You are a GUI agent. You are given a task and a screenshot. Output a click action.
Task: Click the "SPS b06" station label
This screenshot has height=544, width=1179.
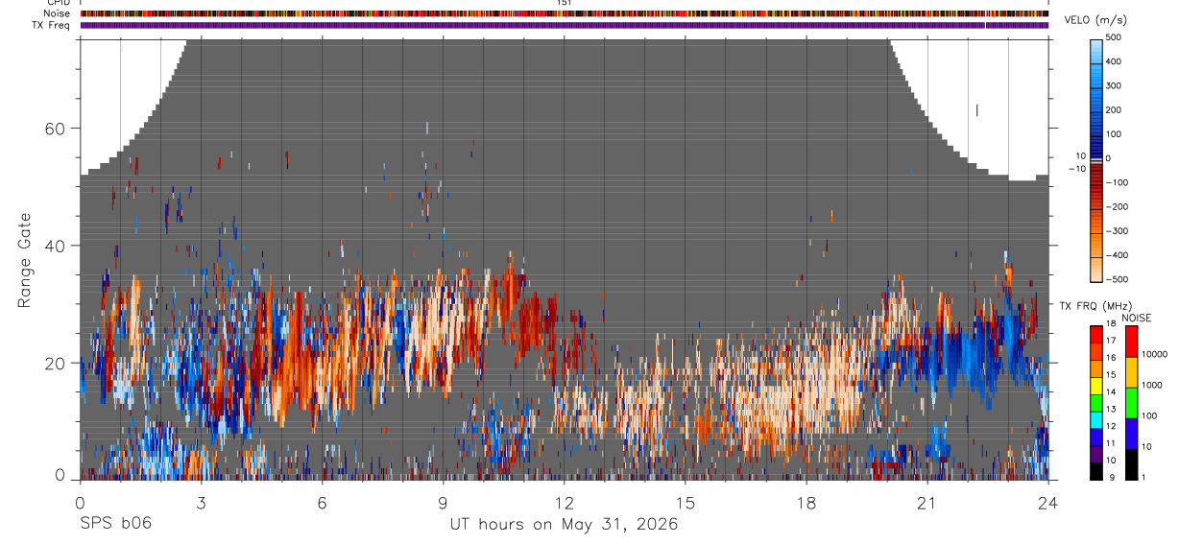tap(115, 524)
